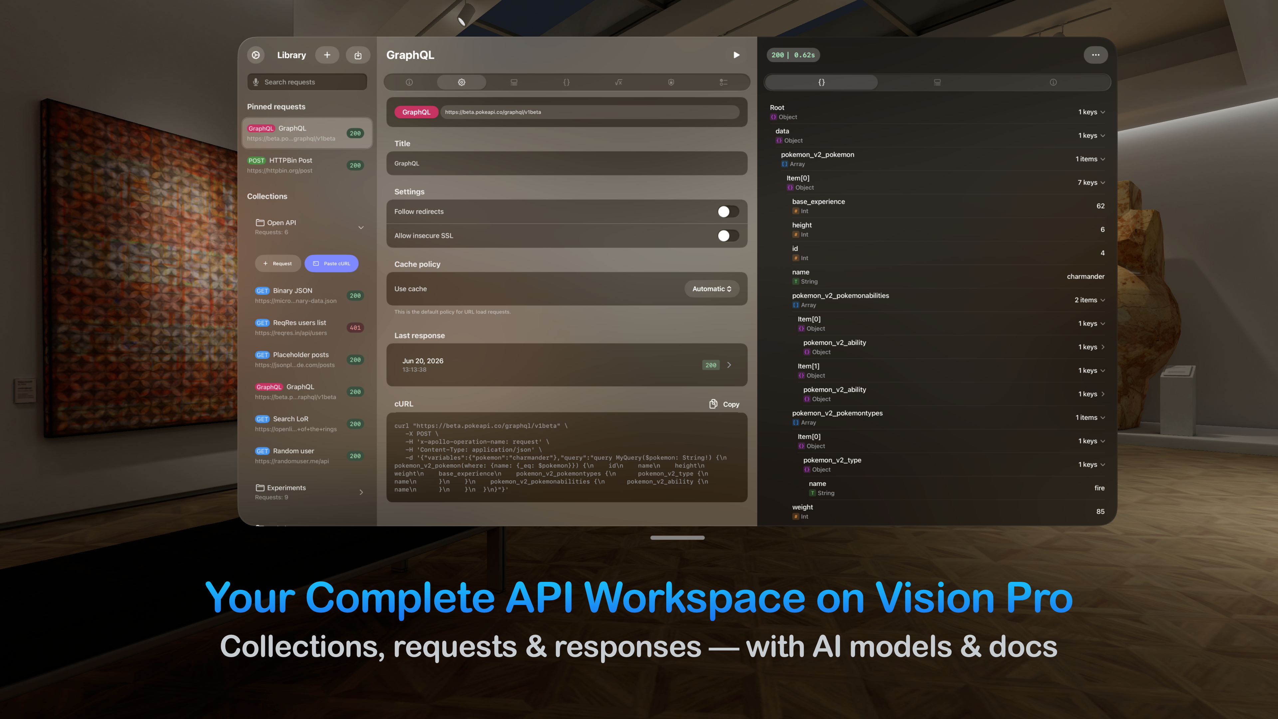
Task: Select the JSON tree tab in the response panel
Action: pos(822,82)
